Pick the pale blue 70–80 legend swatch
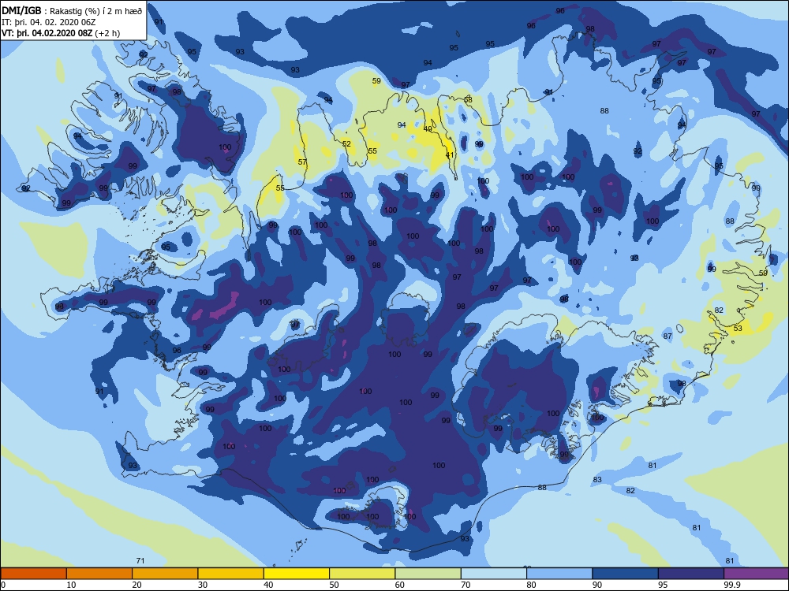The height and width of the screenshot is (591, 789). coord(494,574)
